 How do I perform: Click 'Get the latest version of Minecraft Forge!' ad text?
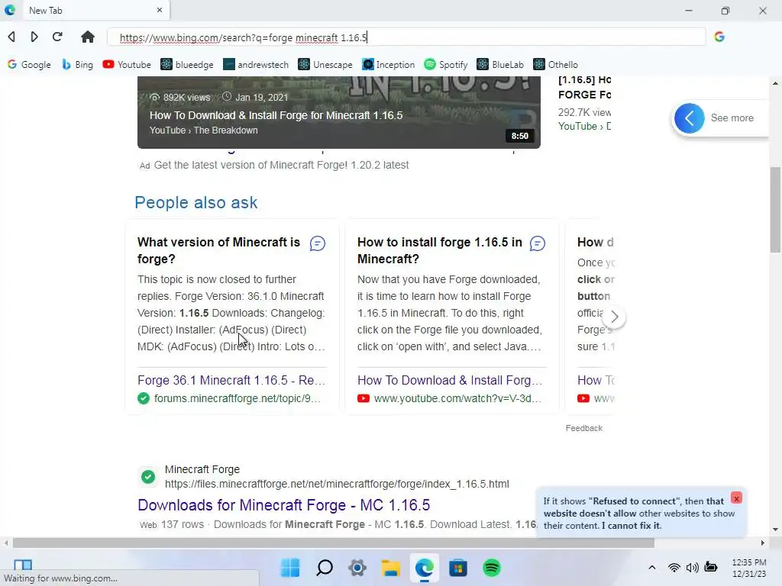click(281, 165)
